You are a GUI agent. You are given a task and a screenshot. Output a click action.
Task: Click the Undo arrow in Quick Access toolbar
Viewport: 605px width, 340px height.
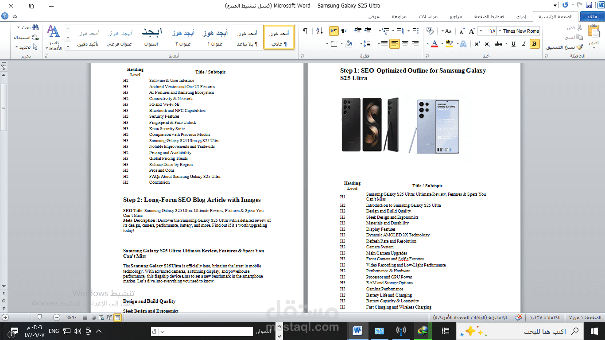pyautogui.click(x=578, y=5)
